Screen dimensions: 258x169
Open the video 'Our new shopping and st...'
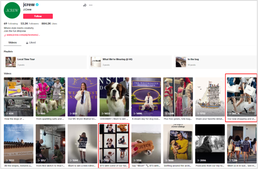pyautogui.click(x=242, y=97)
